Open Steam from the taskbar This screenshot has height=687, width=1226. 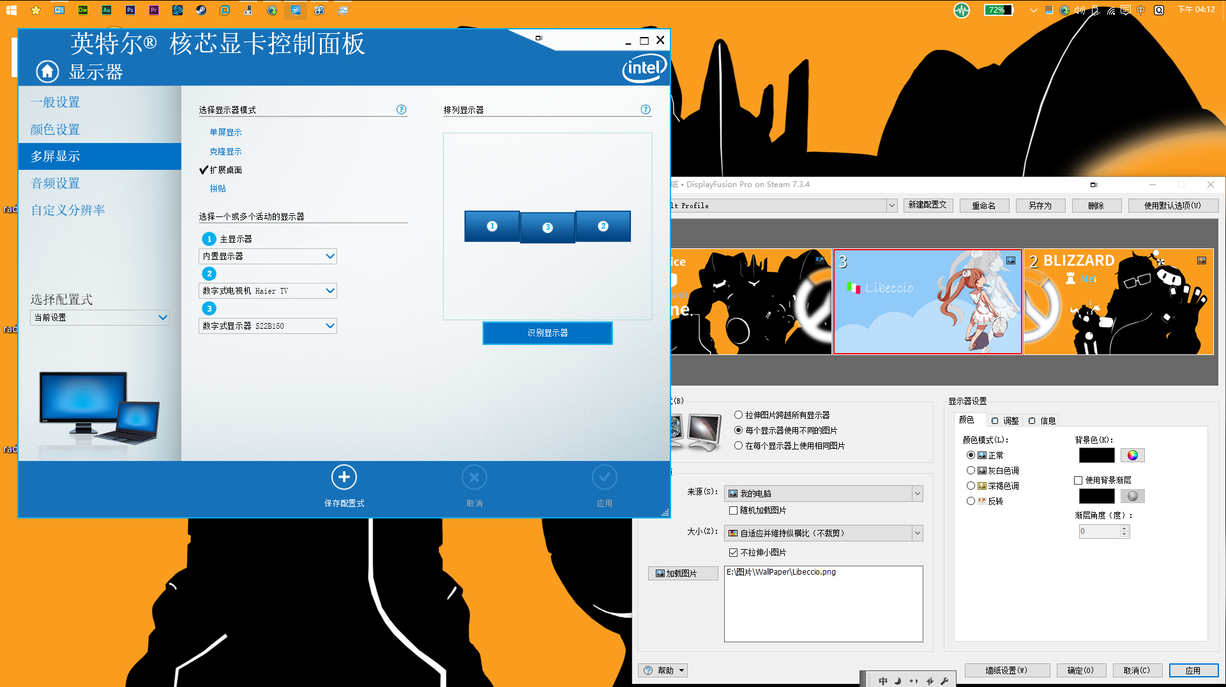201,10
